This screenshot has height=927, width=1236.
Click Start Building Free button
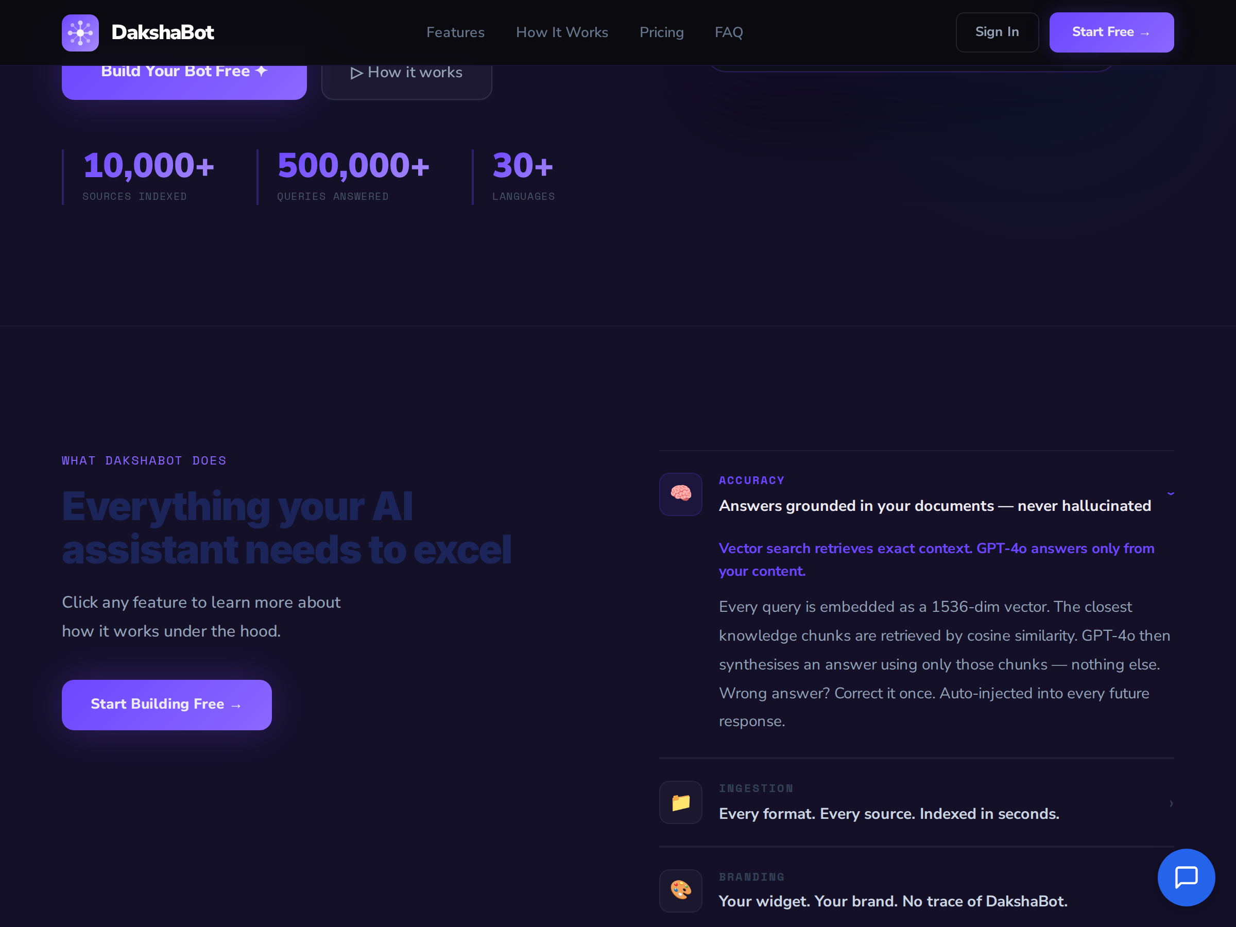coord(166,705)
